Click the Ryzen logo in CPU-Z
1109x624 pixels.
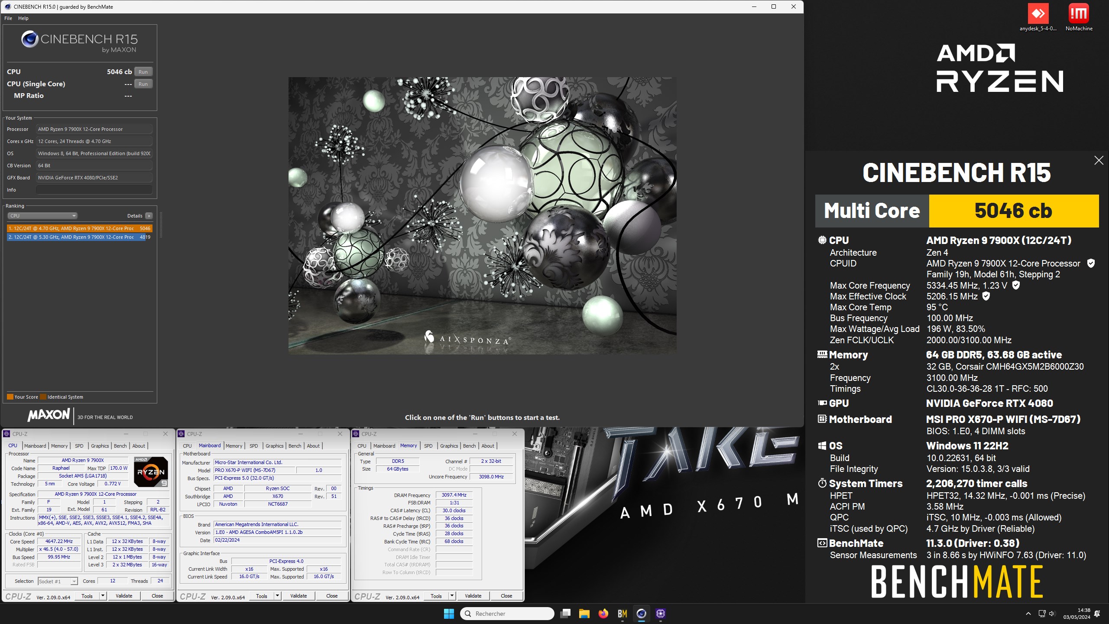(x=151, y=472)
